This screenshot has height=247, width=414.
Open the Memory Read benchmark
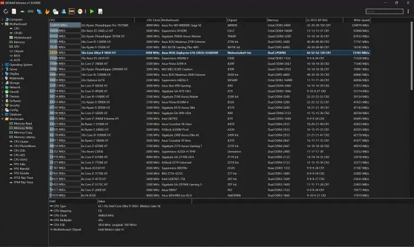pyautogui.click(x=23, y=123)
